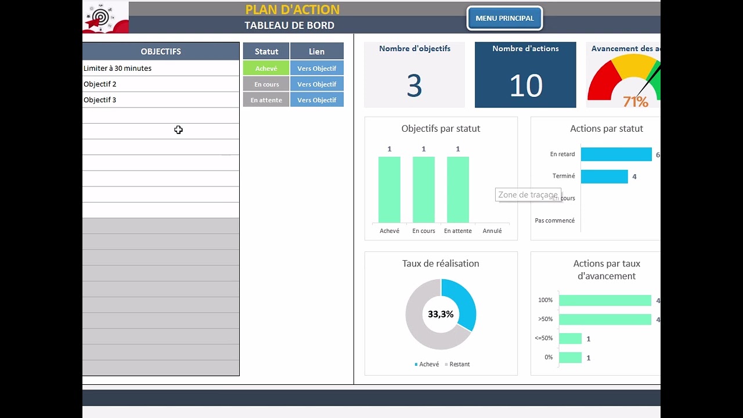Viewport: 743px width, 418px height.
Task: Select the 'Objectif 3' row
Action: (x=161, y=100)
